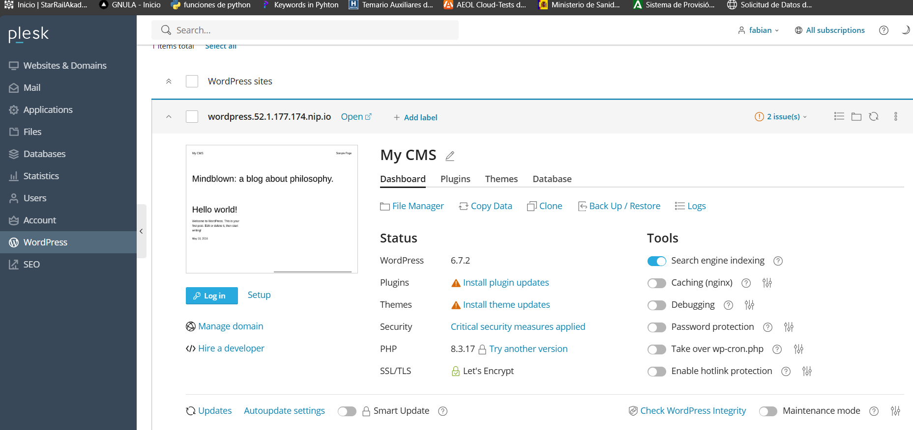Open the fabian user account dropdown

click(x=759, y=30)
